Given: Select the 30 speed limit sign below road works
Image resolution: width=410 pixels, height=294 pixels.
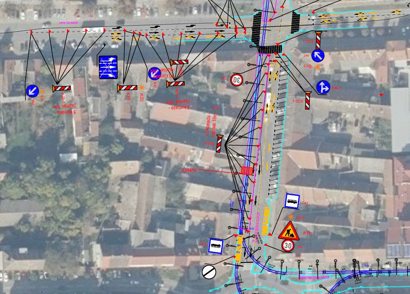Looking at the screenshot, I should [288, 245].
